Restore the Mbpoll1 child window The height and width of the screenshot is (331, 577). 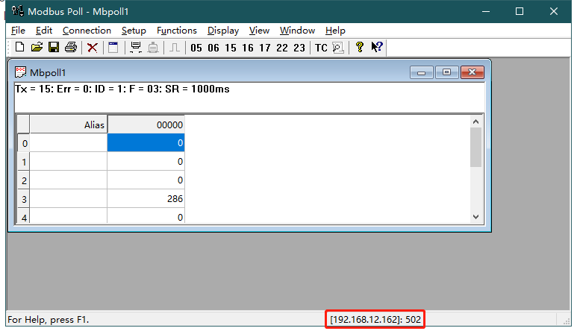(x=446, y=72)
